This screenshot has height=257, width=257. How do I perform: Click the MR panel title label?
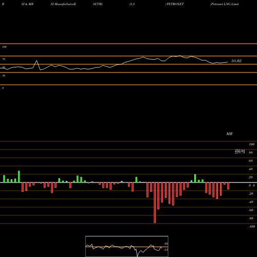(x=229, y=134)
